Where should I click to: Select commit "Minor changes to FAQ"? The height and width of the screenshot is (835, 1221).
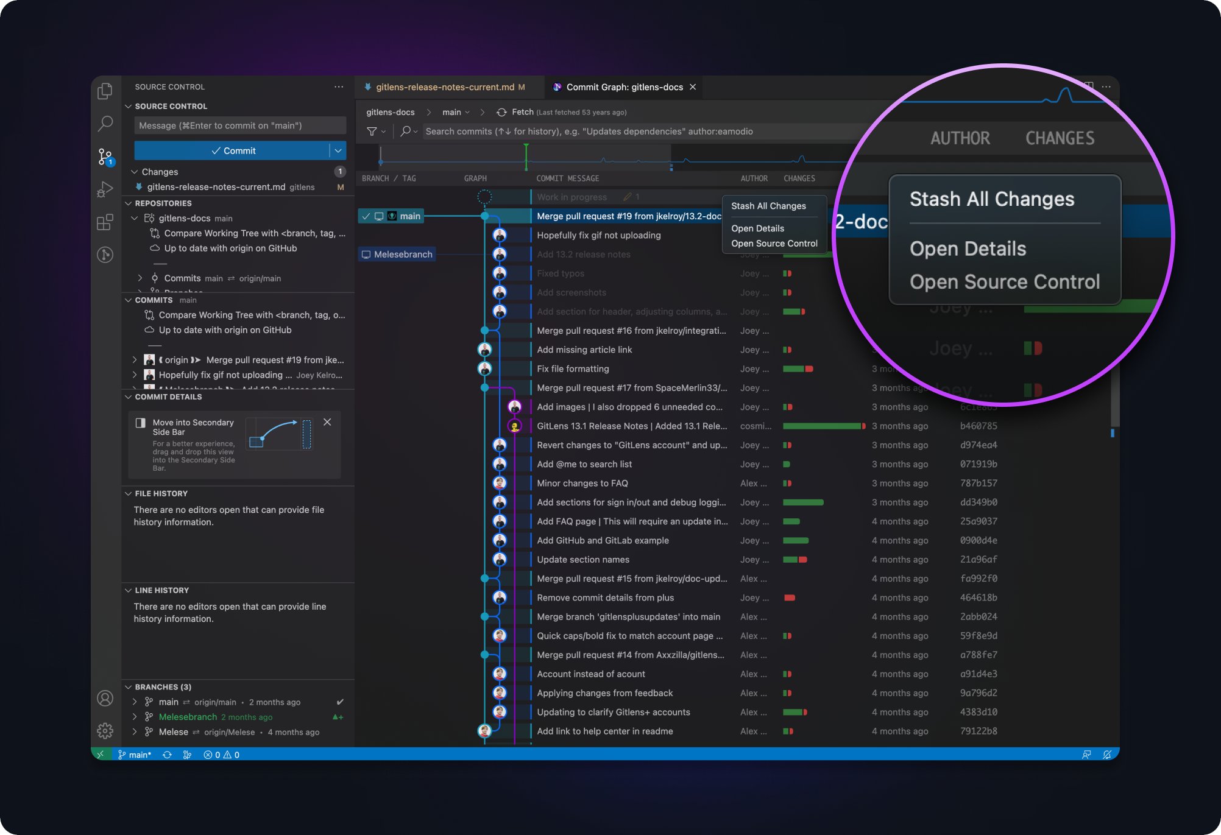coord(582,484)
